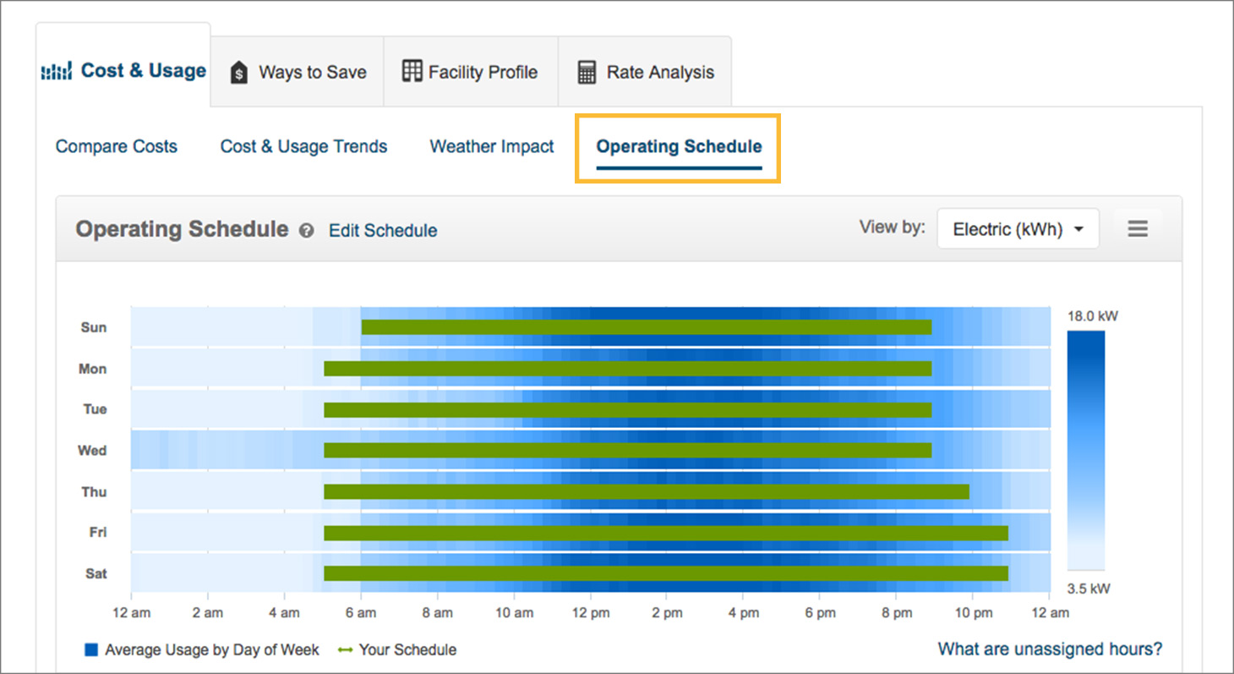Click the kW color scale gradient bar
The height and width of the screenshot is (674, 1234).
[x=1085, y=450]
